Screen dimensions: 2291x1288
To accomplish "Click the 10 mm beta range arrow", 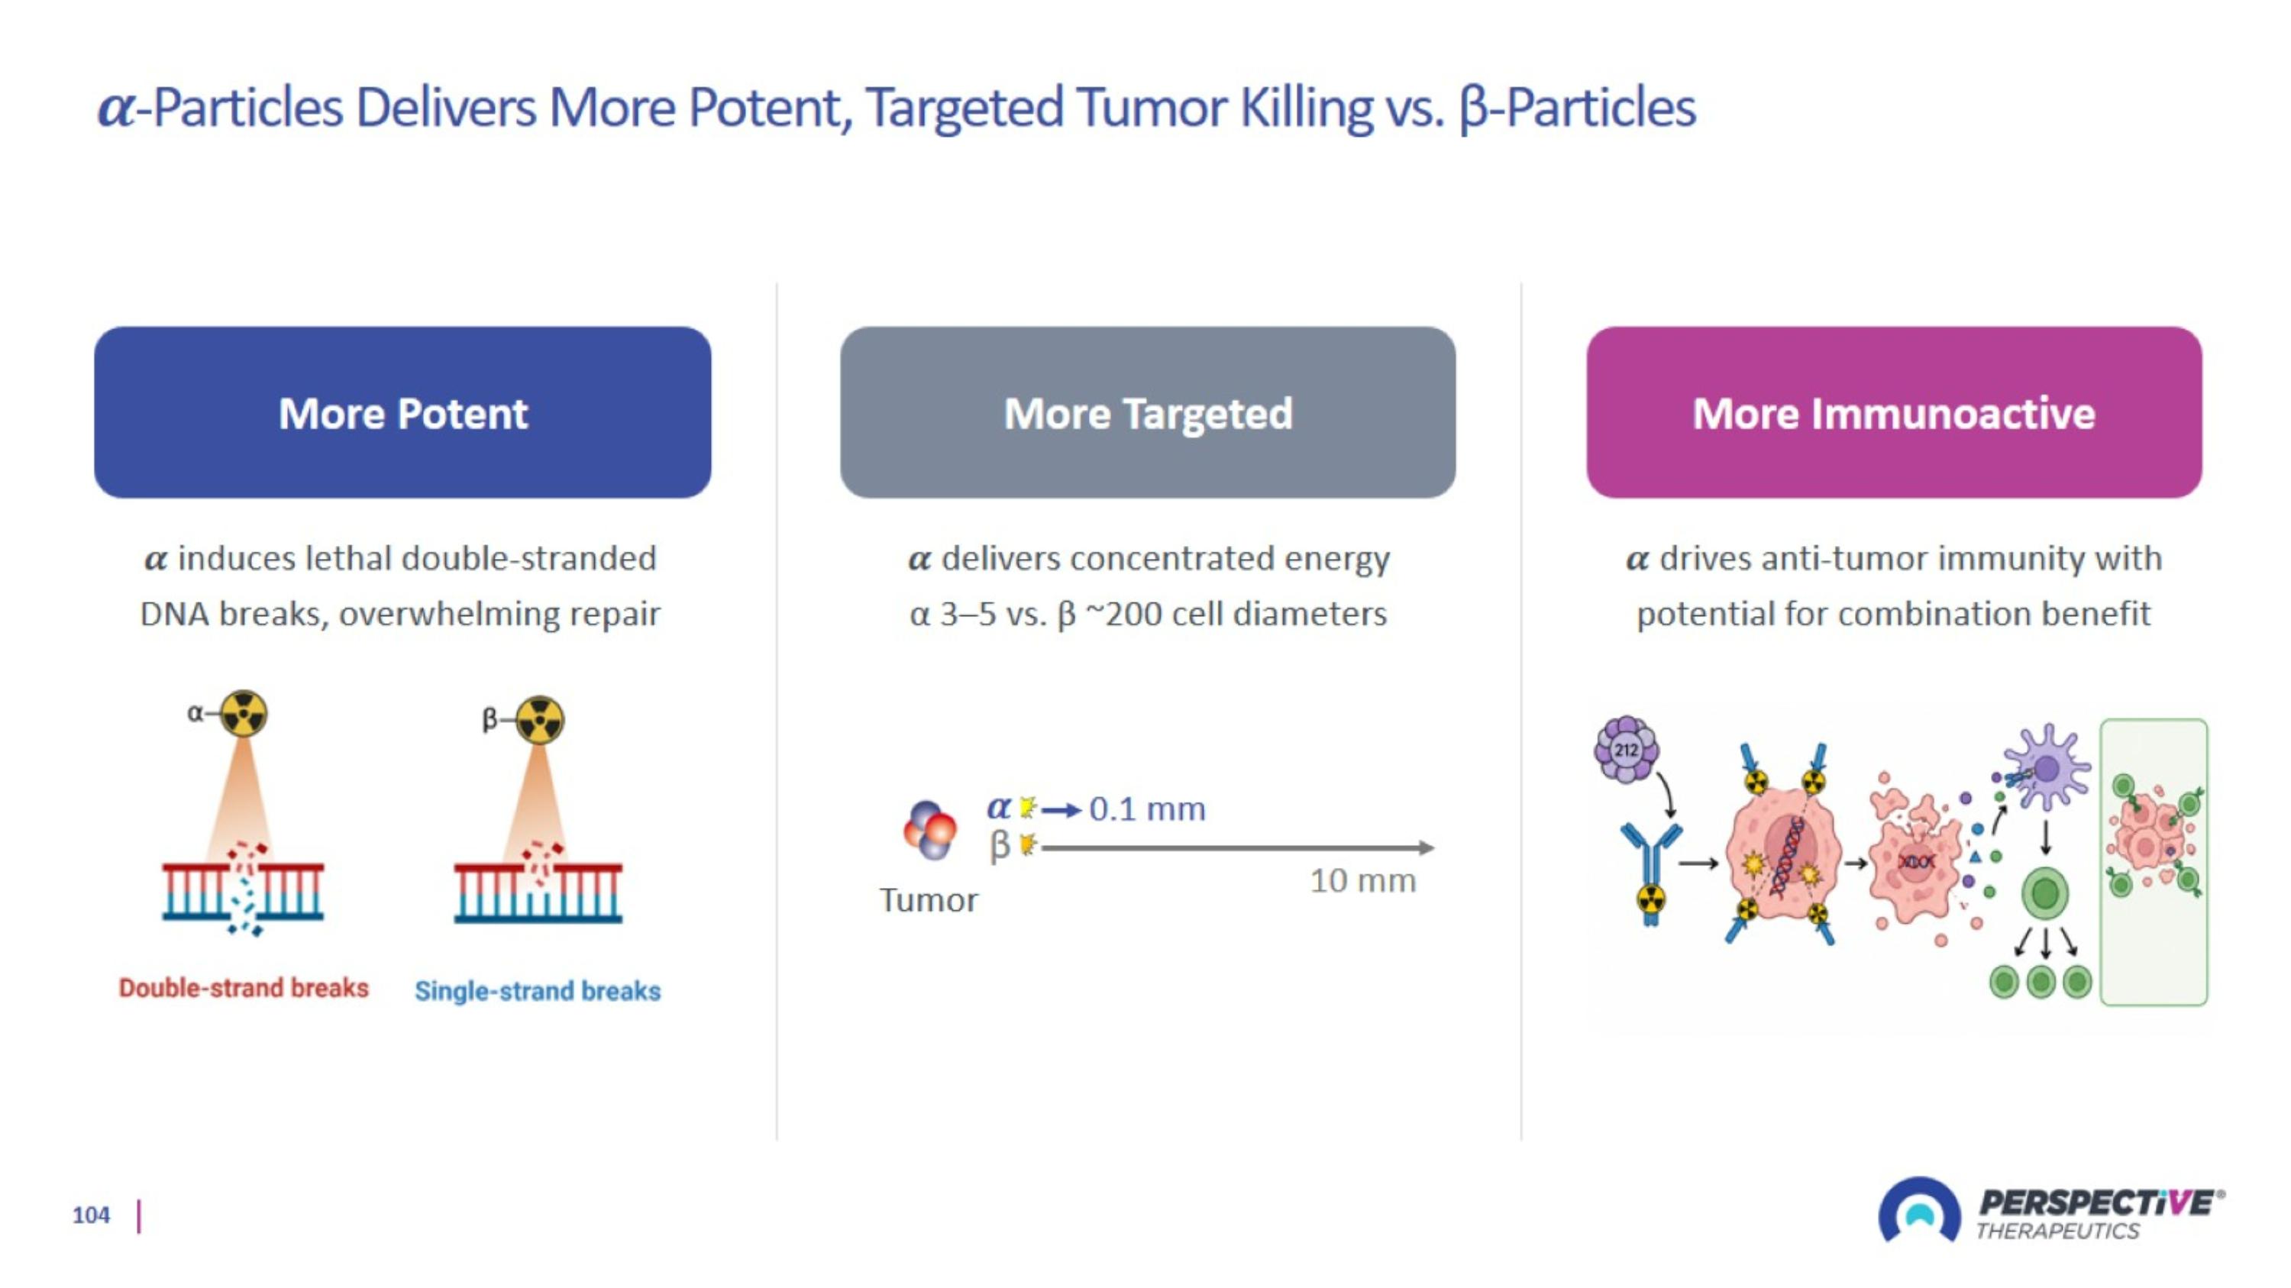I will (1238, 848).
